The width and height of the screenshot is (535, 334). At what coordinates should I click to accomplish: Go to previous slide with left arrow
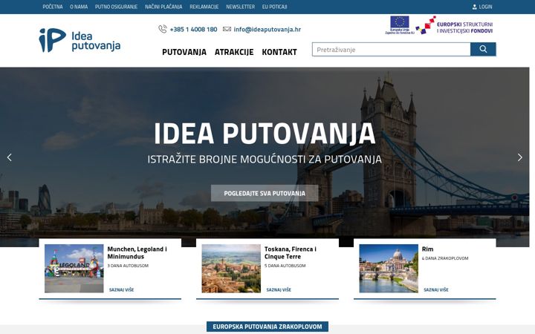pyautogui.click(x=10, y=157)
